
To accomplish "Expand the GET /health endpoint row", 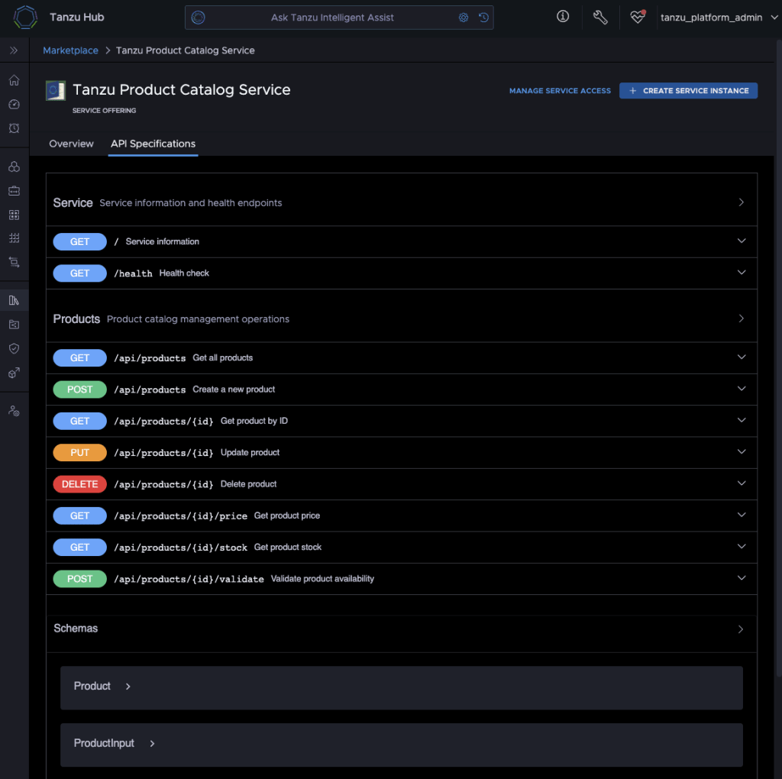I will point(741,273).
